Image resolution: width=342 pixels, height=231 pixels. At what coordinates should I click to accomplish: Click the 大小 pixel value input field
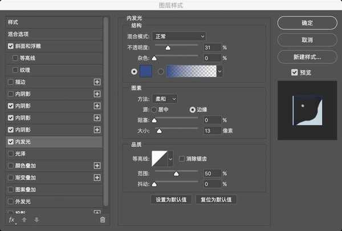click(x=211, y=131)
